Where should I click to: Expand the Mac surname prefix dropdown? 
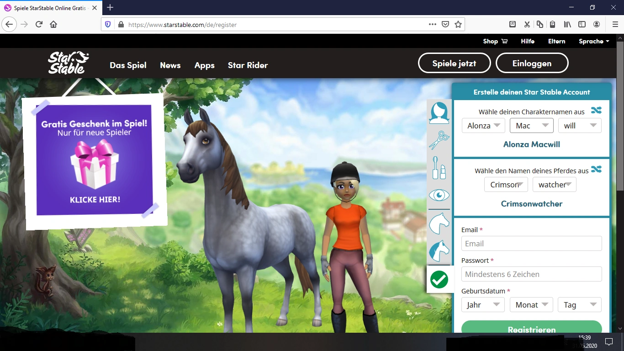pos(532,126)
